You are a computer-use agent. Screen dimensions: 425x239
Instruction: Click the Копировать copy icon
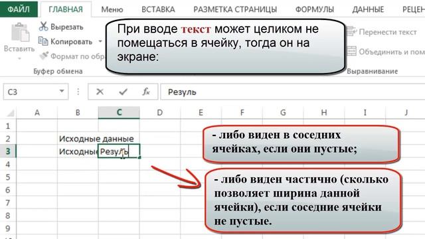click(x=43, y=41)
